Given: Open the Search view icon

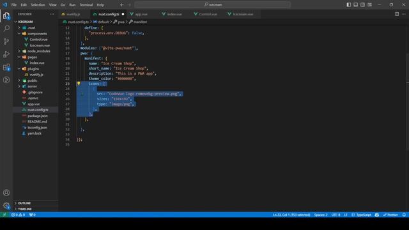Looking at the screenshot, I should 6,28.
